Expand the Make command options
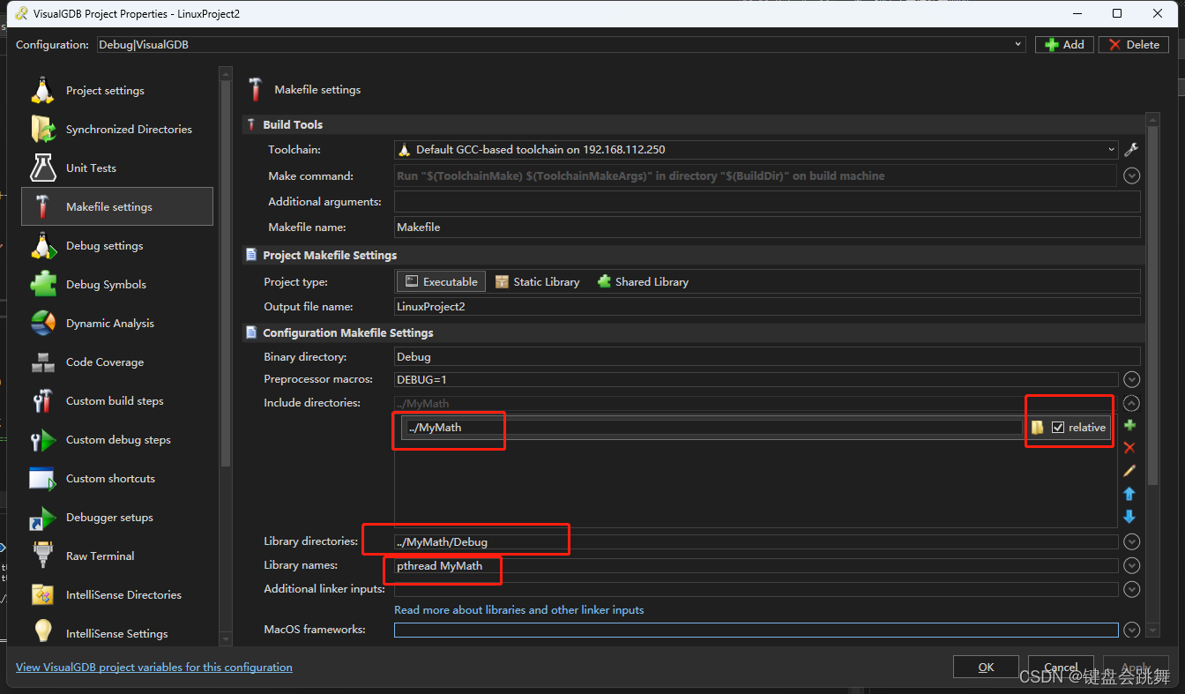Screen dimensions: 1185x694 click(1132, 176)
